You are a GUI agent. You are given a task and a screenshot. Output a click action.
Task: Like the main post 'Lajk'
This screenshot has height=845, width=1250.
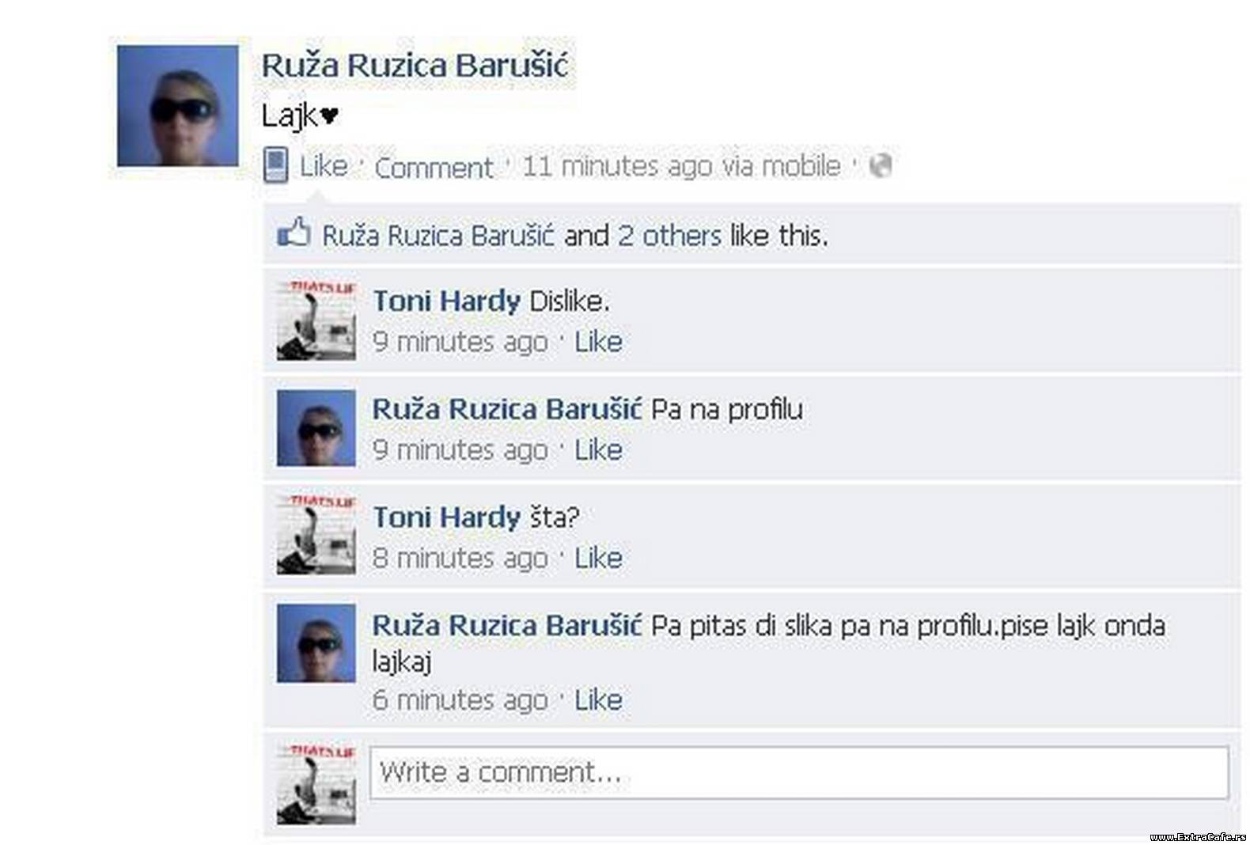(x=324, y=166)
